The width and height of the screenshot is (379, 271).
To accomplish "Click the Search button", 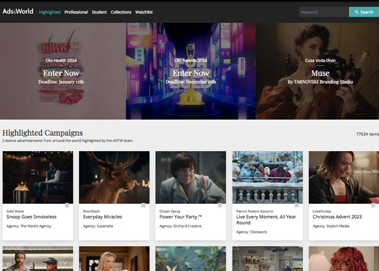I will 364,12.
